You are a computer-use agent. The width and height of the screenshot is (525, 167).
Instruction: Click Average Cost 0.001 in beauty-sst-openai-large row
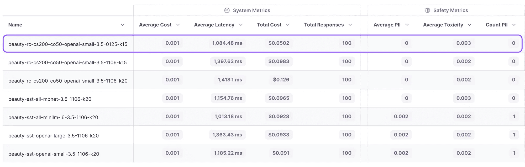click(x=172, y=135)
